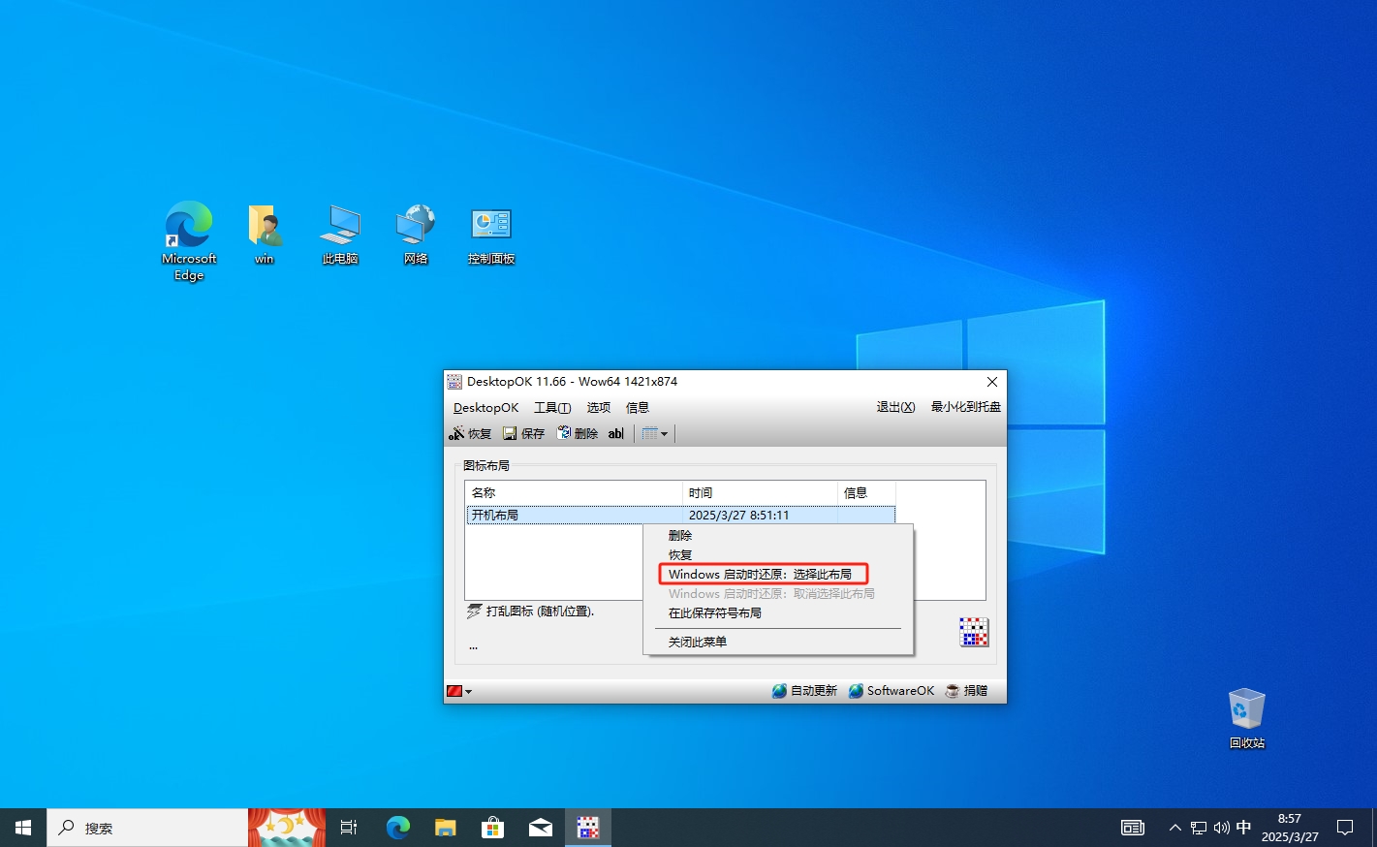
Task: Open the 选项 (Options) menu
Action: click(598, 408)
